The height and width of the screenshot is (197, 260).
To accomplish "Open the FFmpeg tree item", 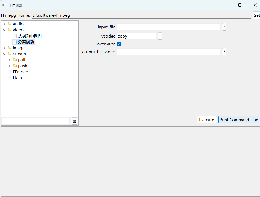I will tap(20, 72).
